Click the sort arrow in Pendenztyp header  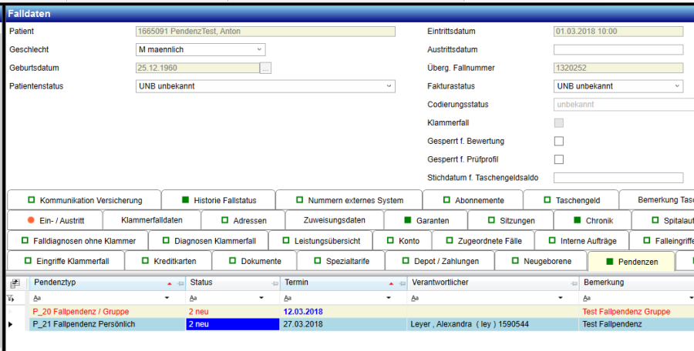tap(169, 283)
